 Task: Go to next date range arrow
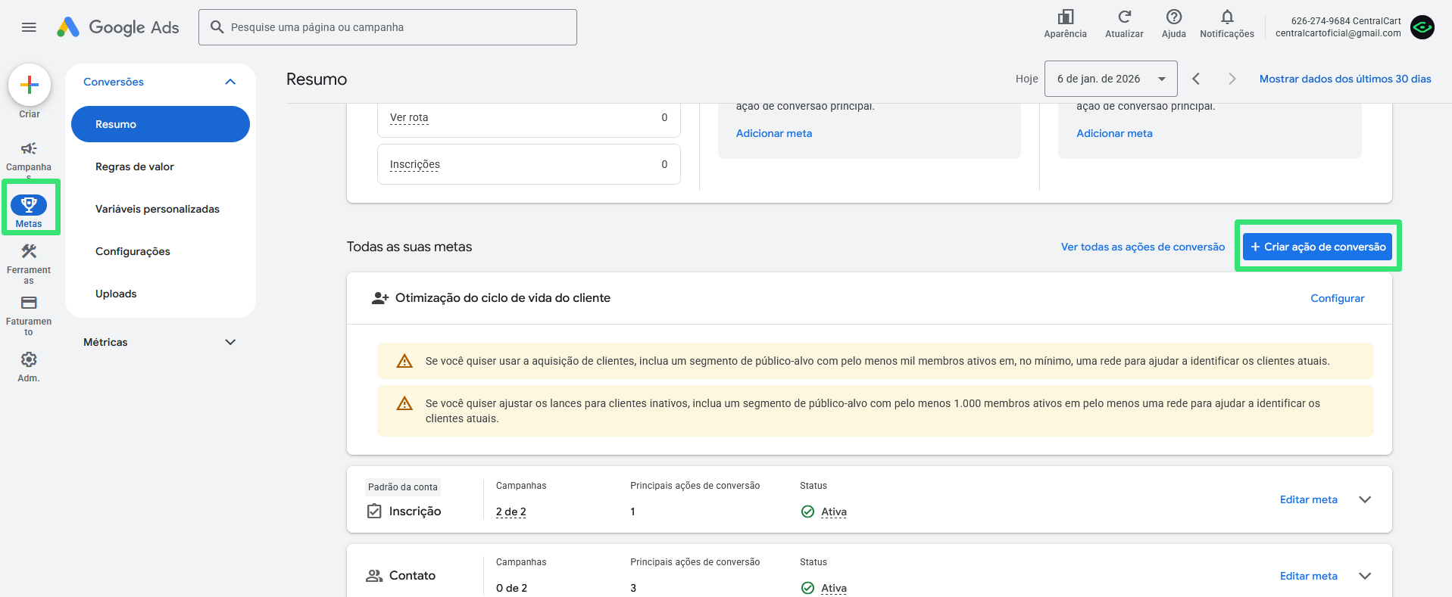[1232, 79]
